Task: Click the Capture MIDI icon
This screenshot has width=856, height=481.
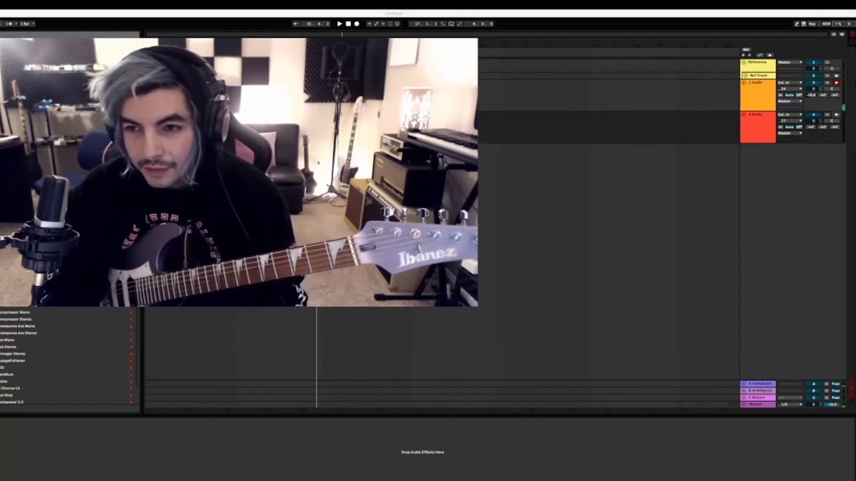Action: coord(390,23)
